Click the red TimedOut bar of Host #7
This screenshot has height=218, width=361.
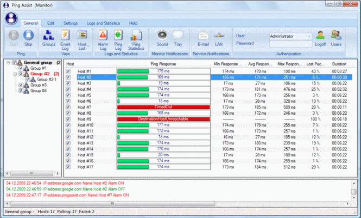(163, 107)
